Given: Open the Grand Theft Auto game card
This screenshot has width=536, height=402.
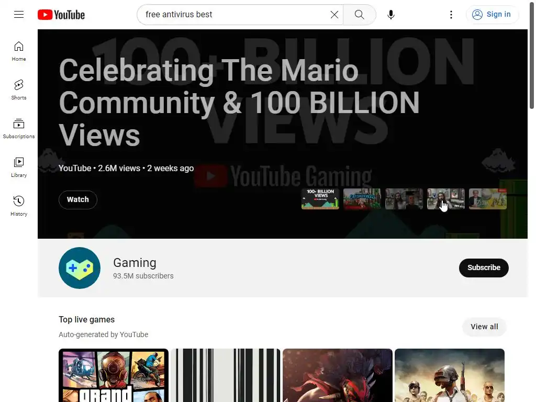Looking at the screenshot, I should 114,375.
